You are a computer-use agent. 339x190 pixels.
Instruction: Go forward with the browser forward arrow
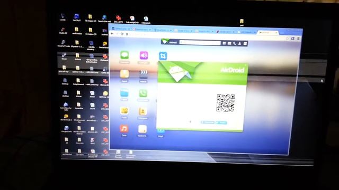(x=117, y=34)
